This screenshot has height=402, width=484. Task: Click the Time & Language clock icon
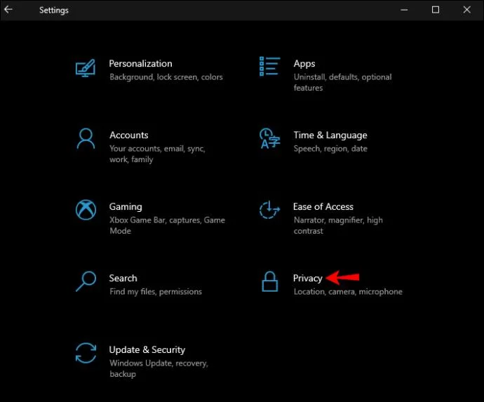pyautogui.click(x=270, y=138)
